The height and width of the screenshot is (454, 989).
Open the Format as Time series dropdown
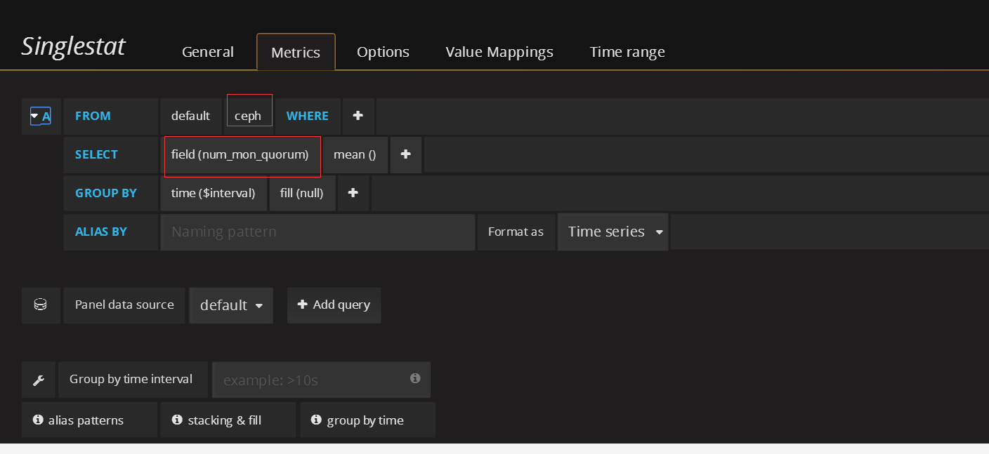tap(613, 232)
